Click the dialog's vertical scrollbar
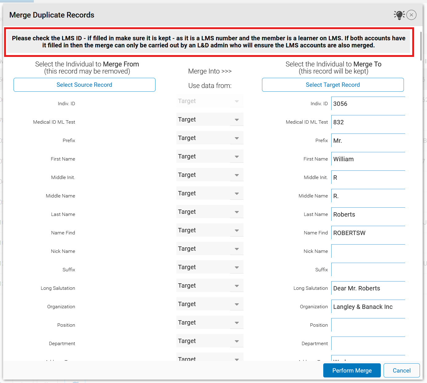 (421, 46)
